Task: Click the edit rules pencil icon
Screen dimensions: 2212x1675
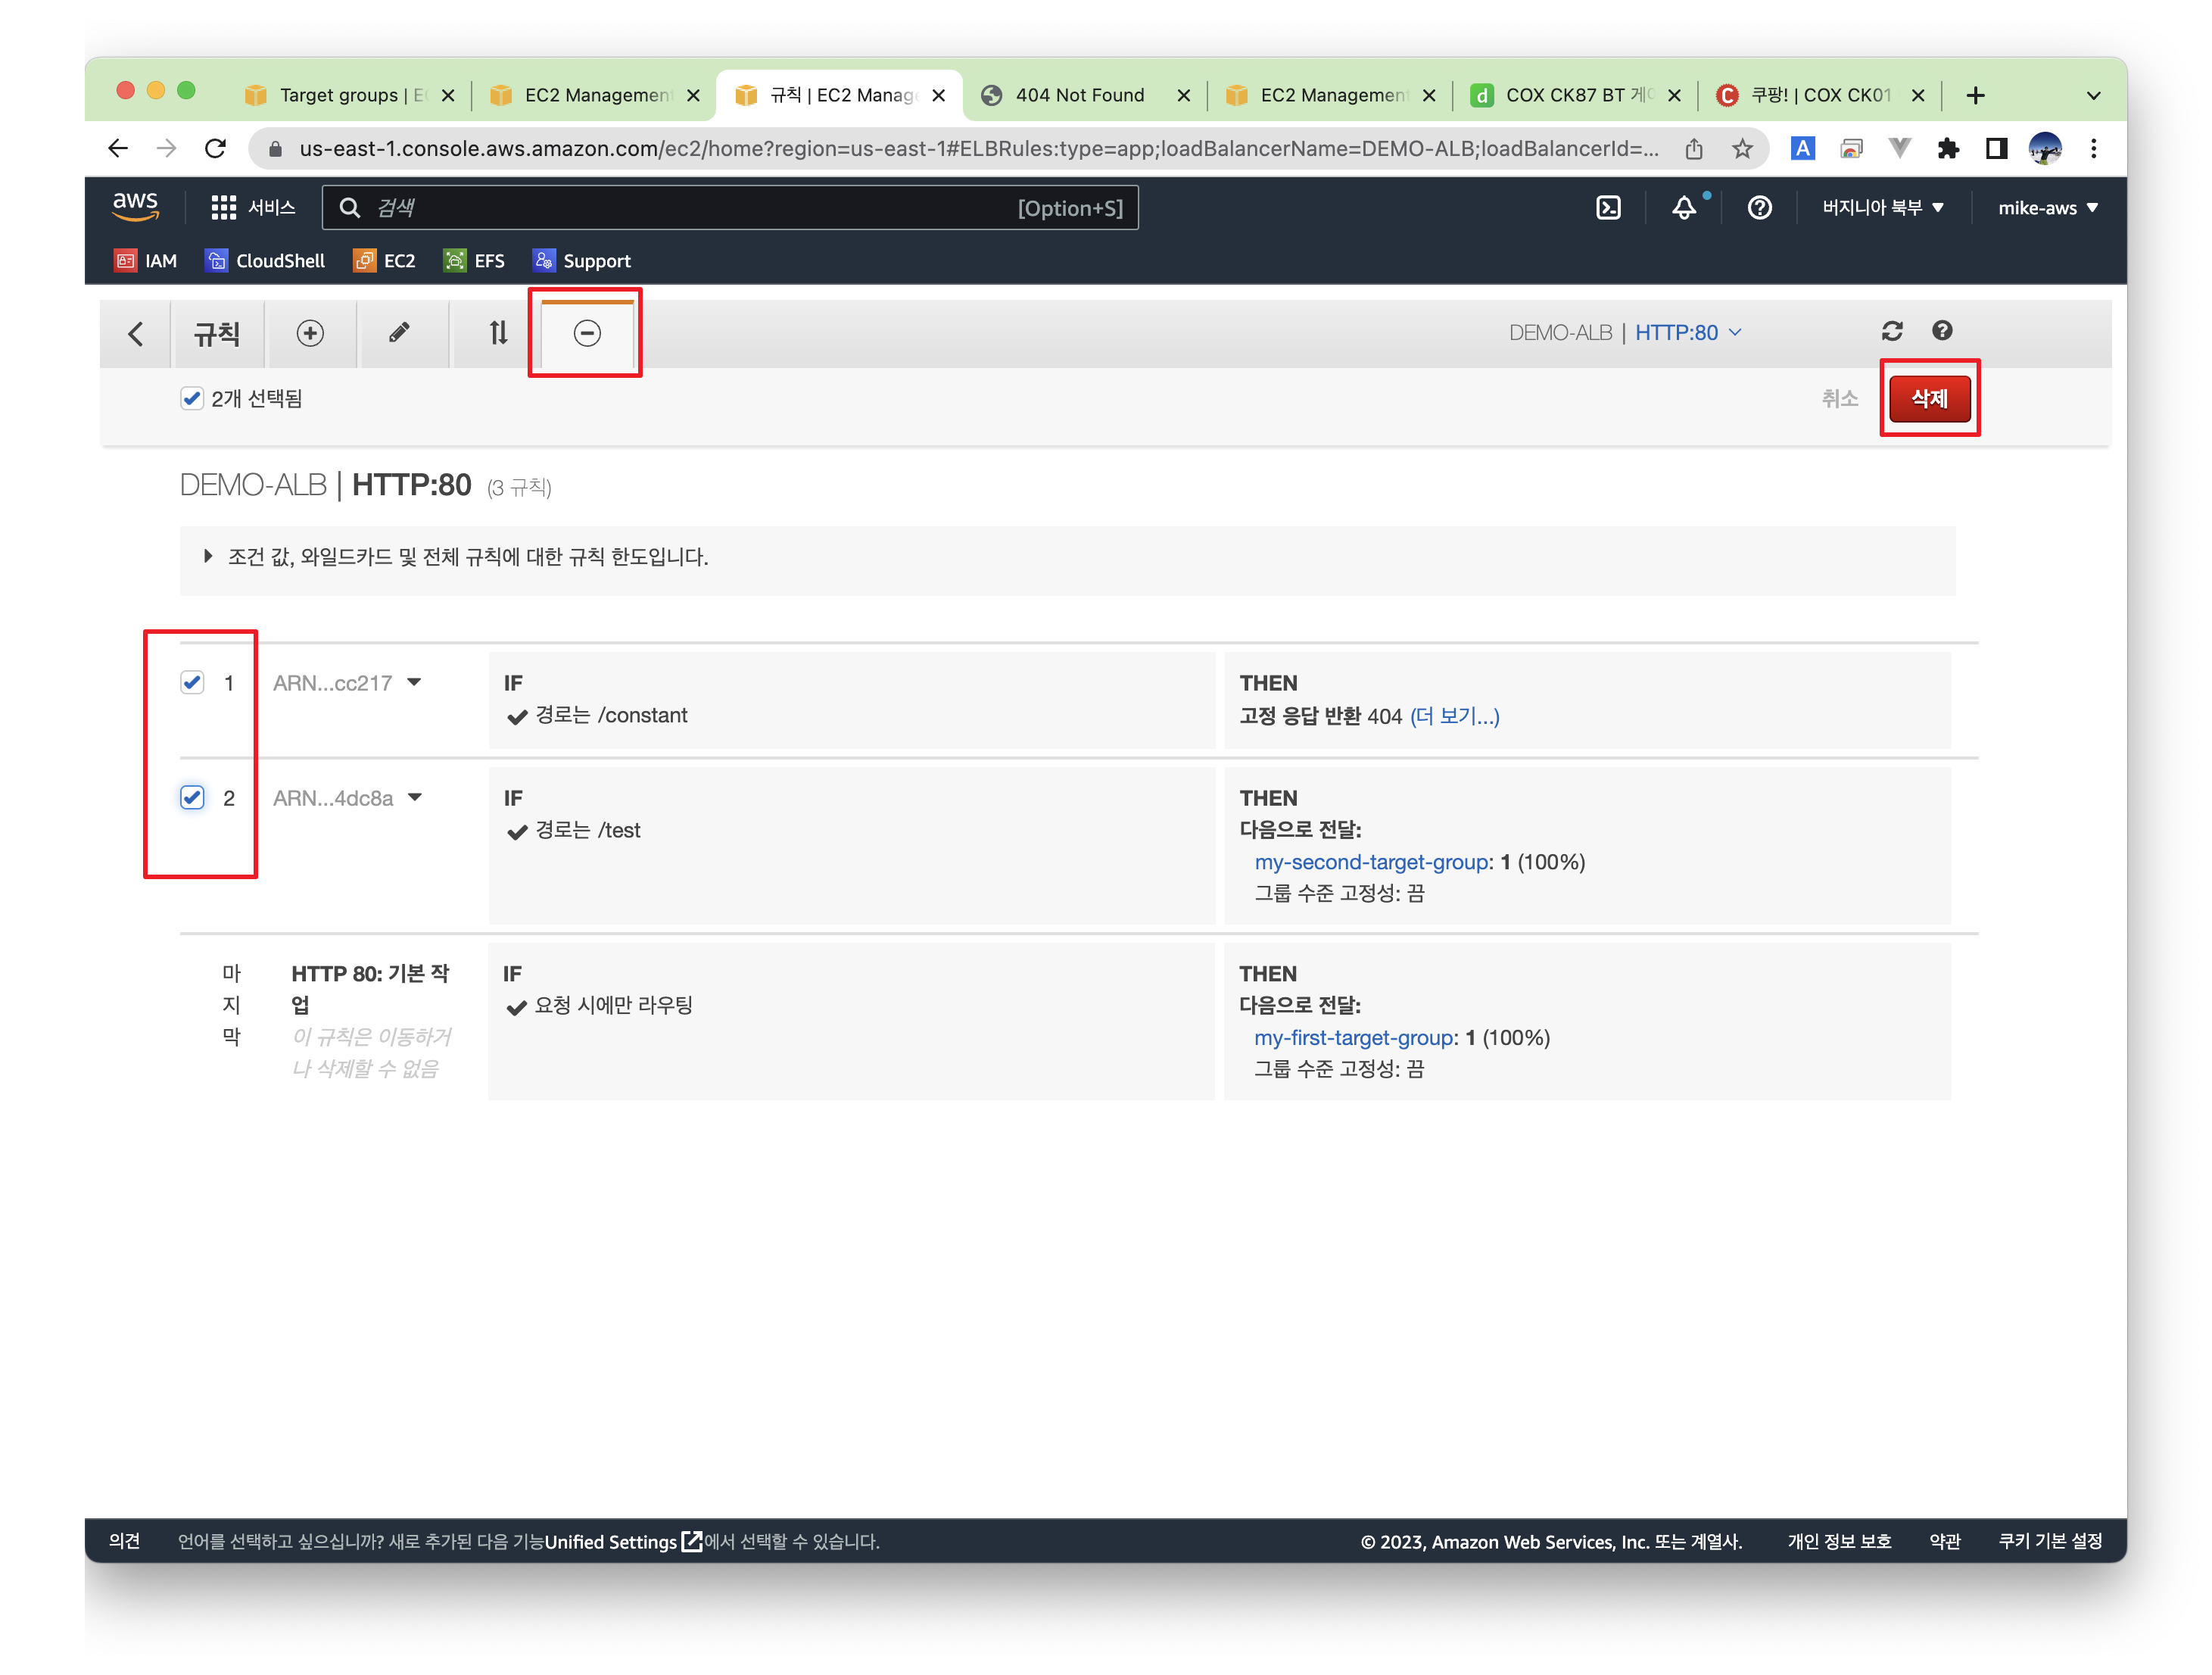Action: click(399, 333)
